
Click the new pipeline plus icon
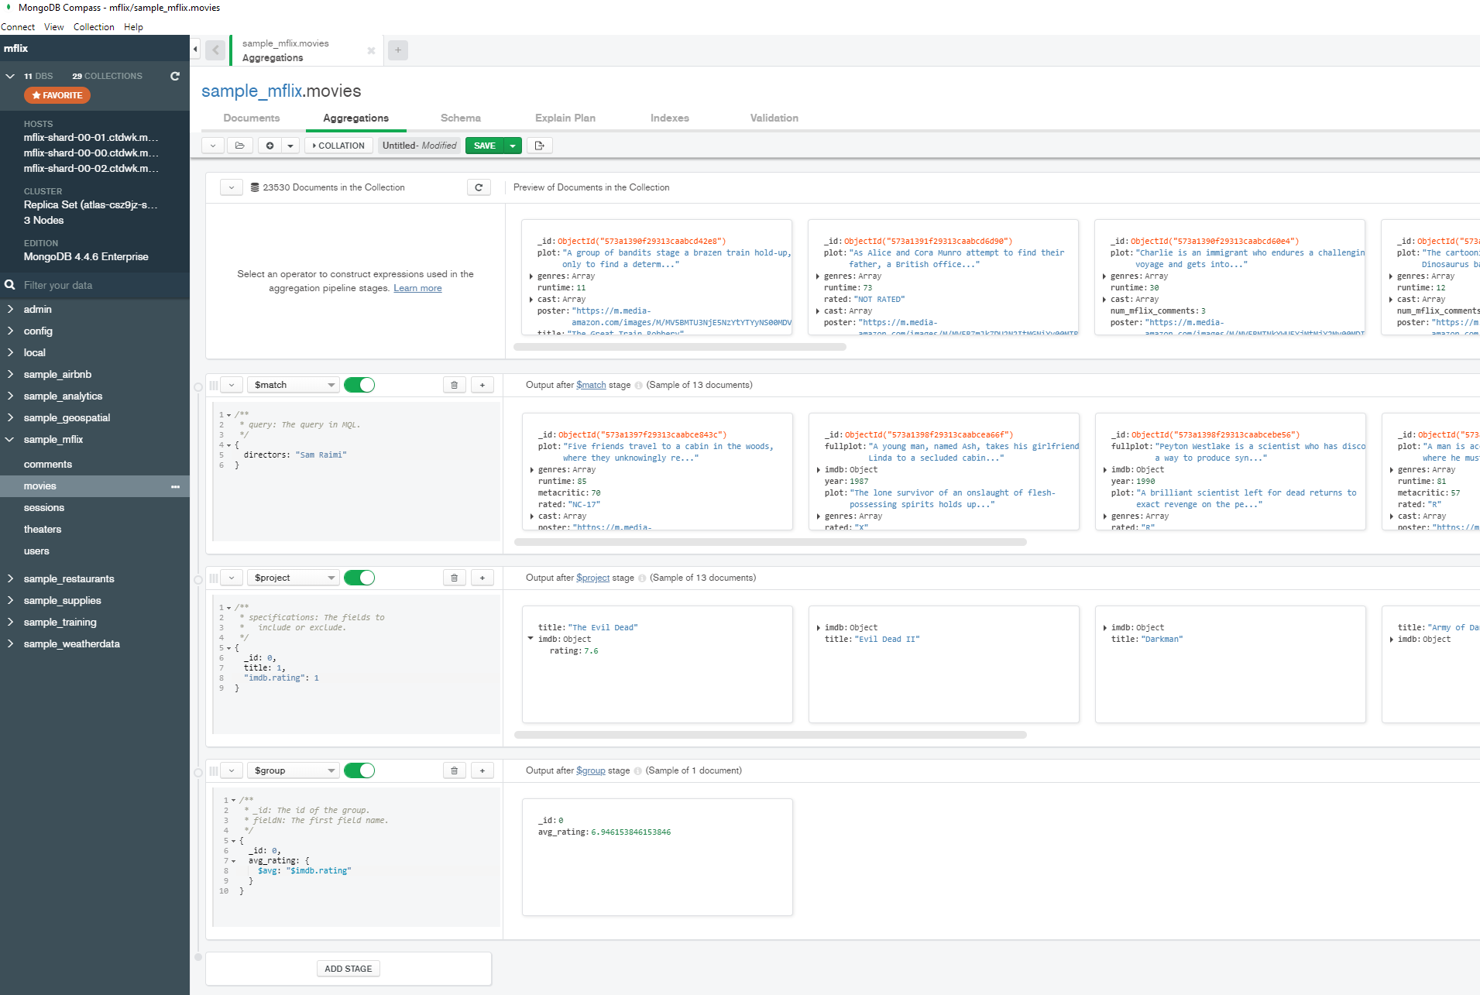(x=270, y=146)
